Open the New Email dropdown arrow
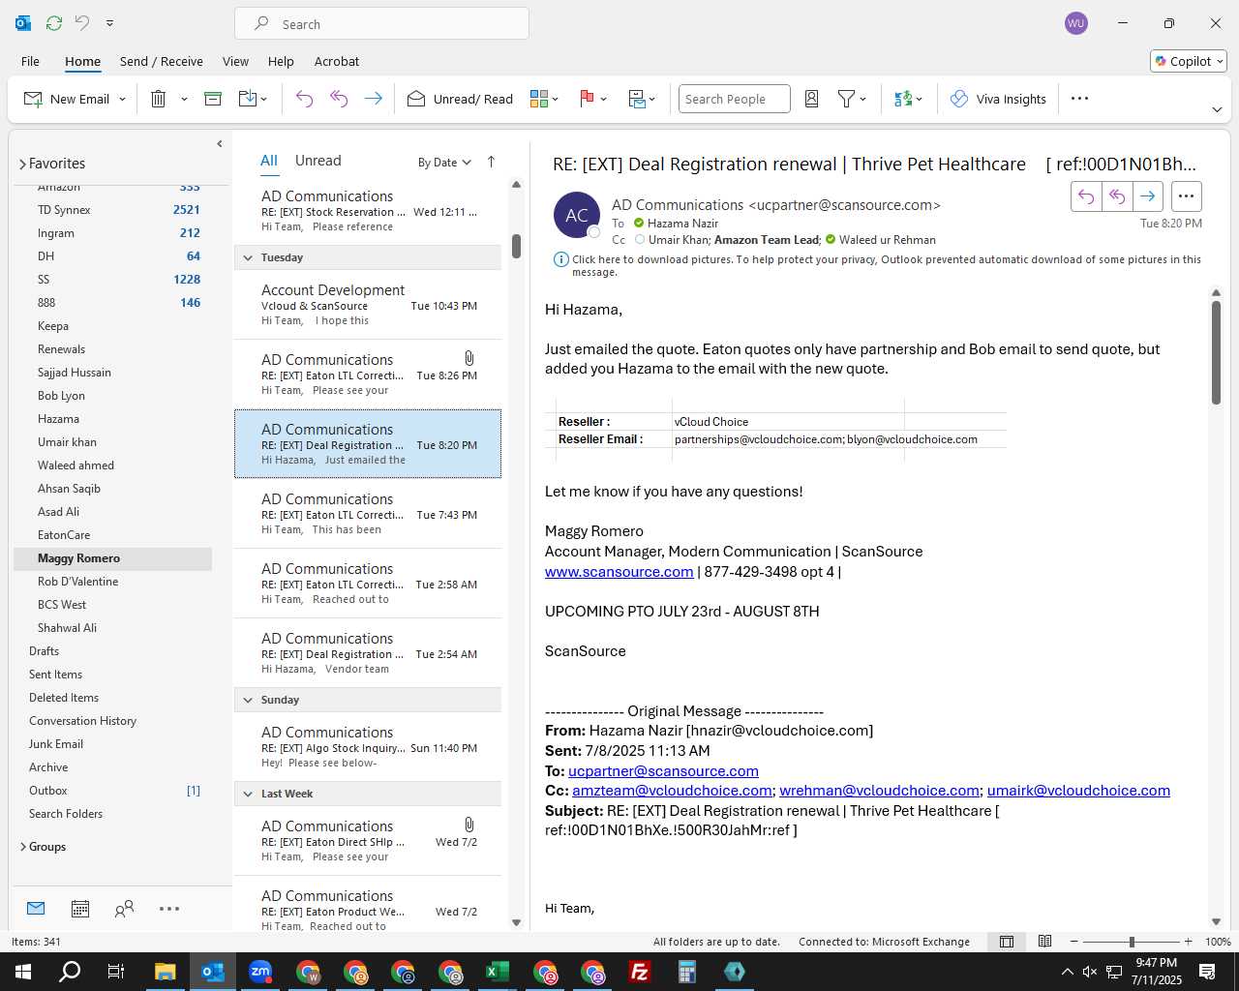 click(122, 99)
